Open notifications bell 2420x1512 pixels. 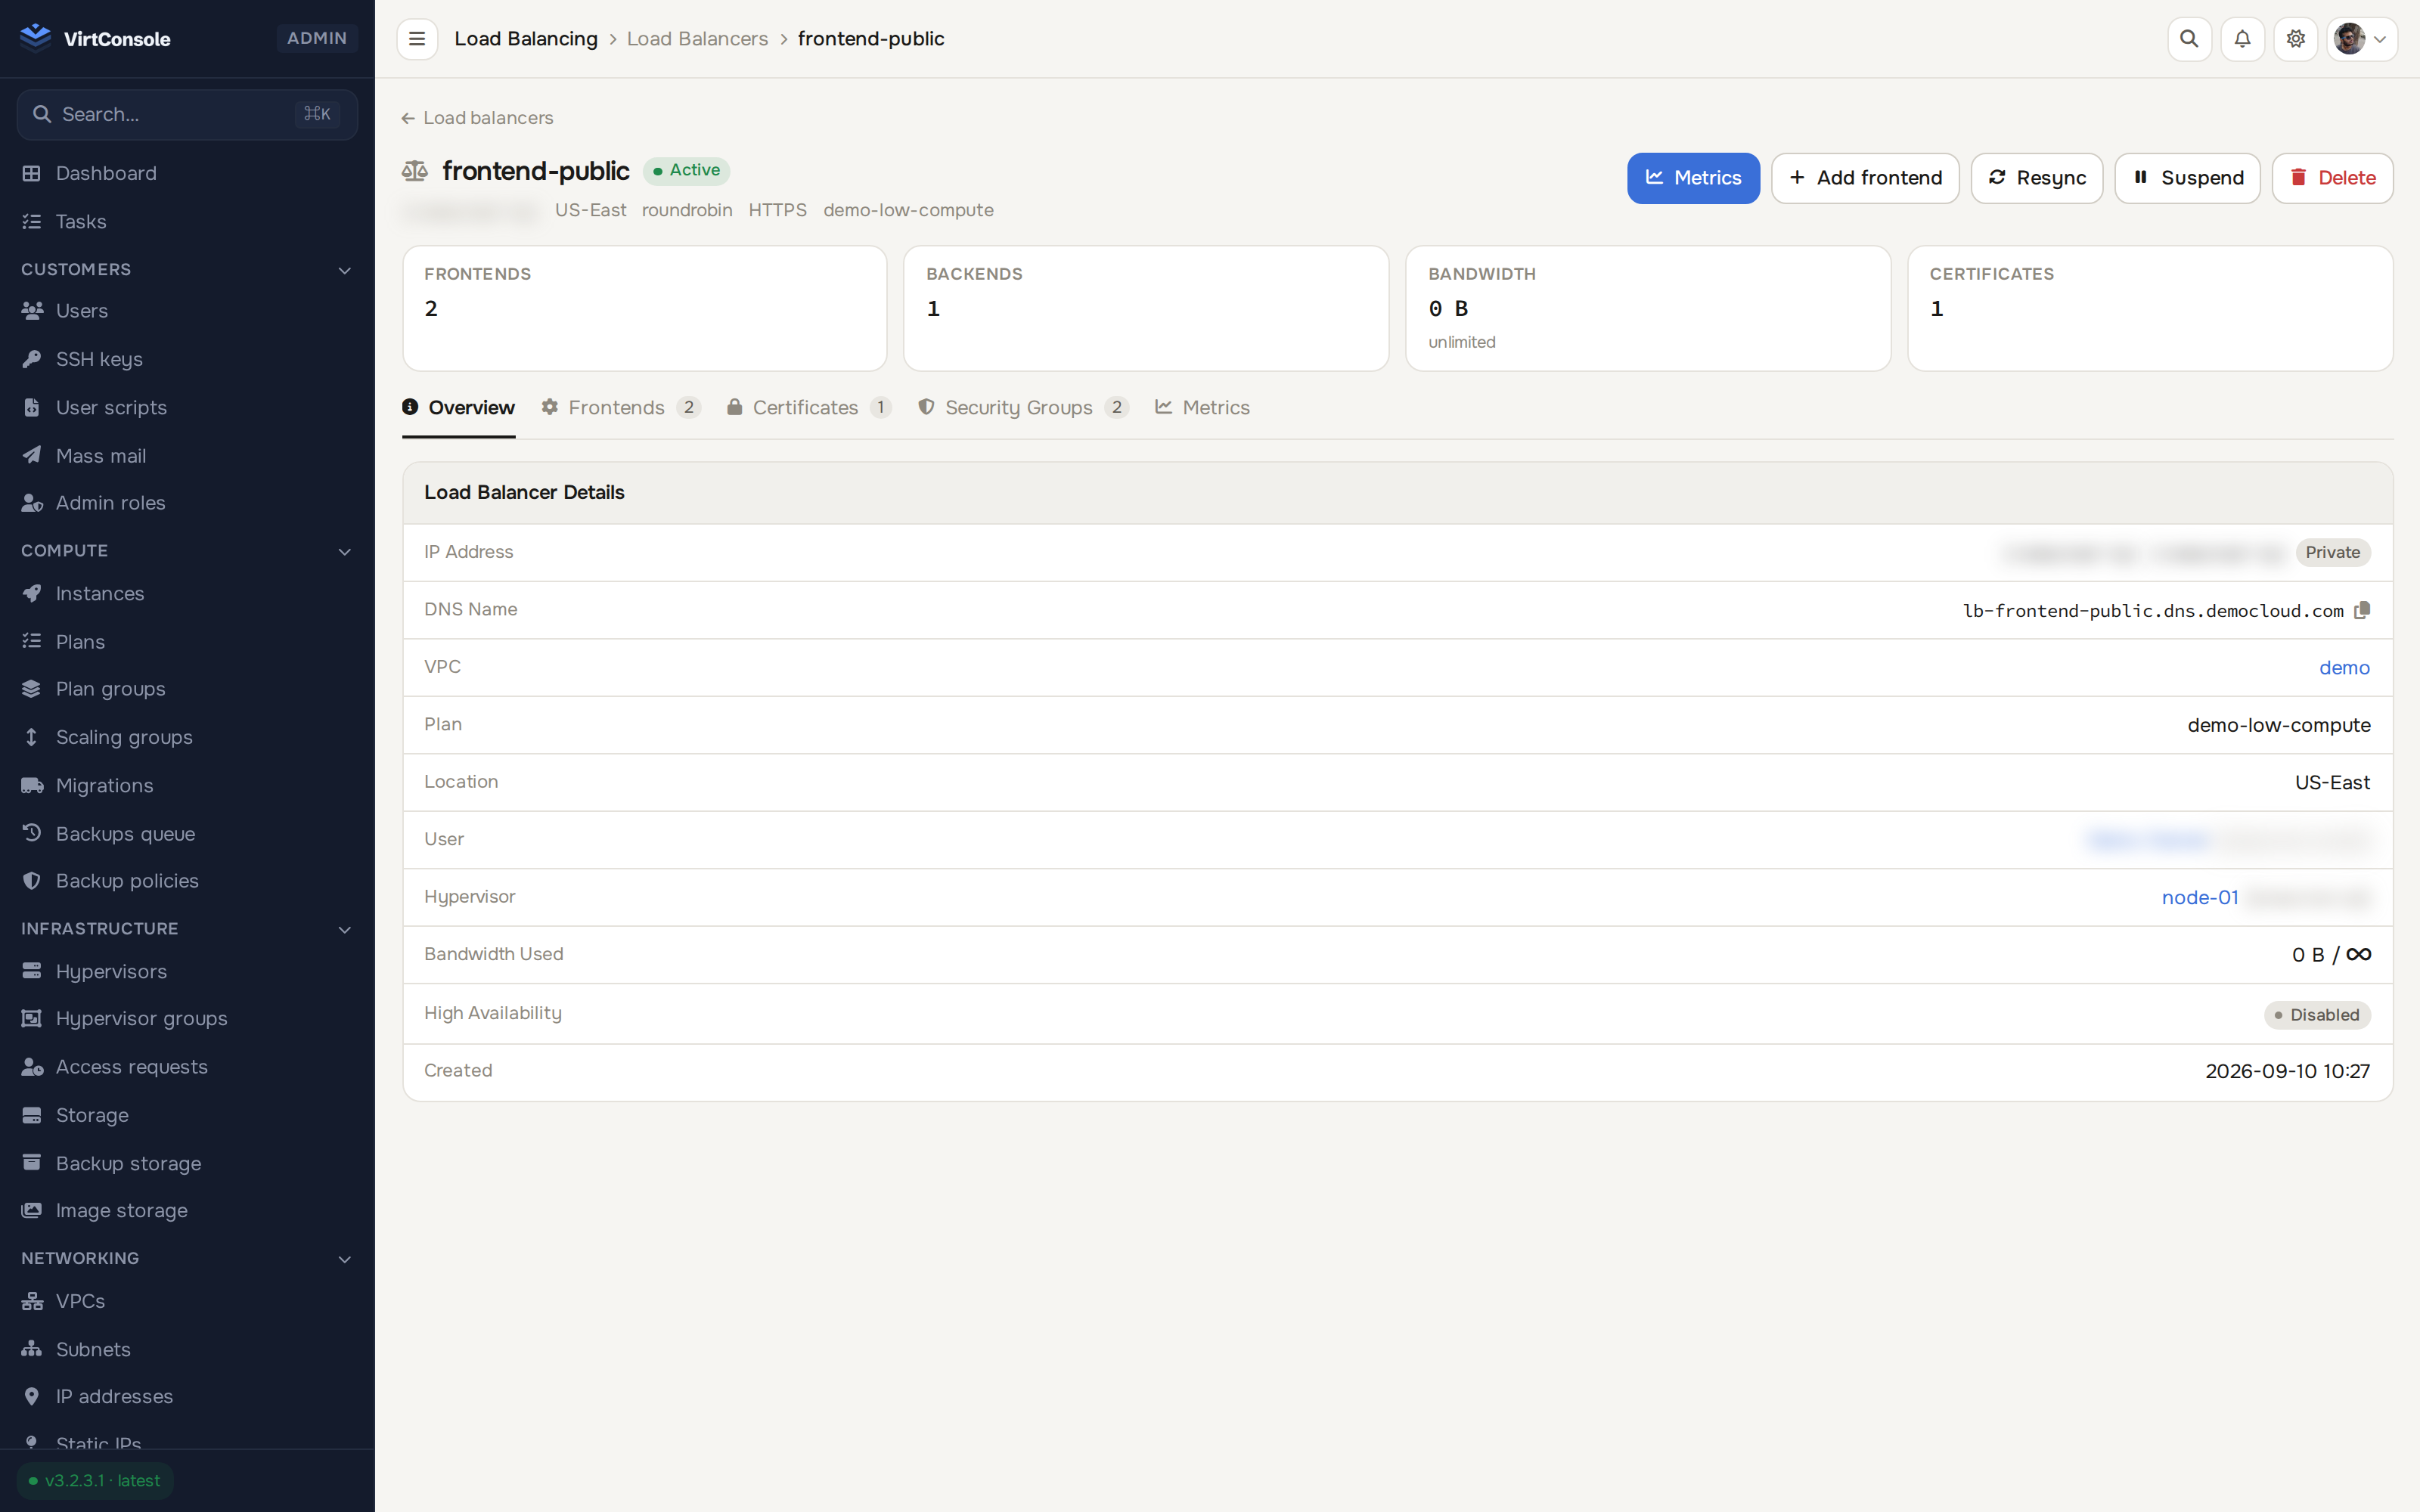click(x=2242, y=39)
